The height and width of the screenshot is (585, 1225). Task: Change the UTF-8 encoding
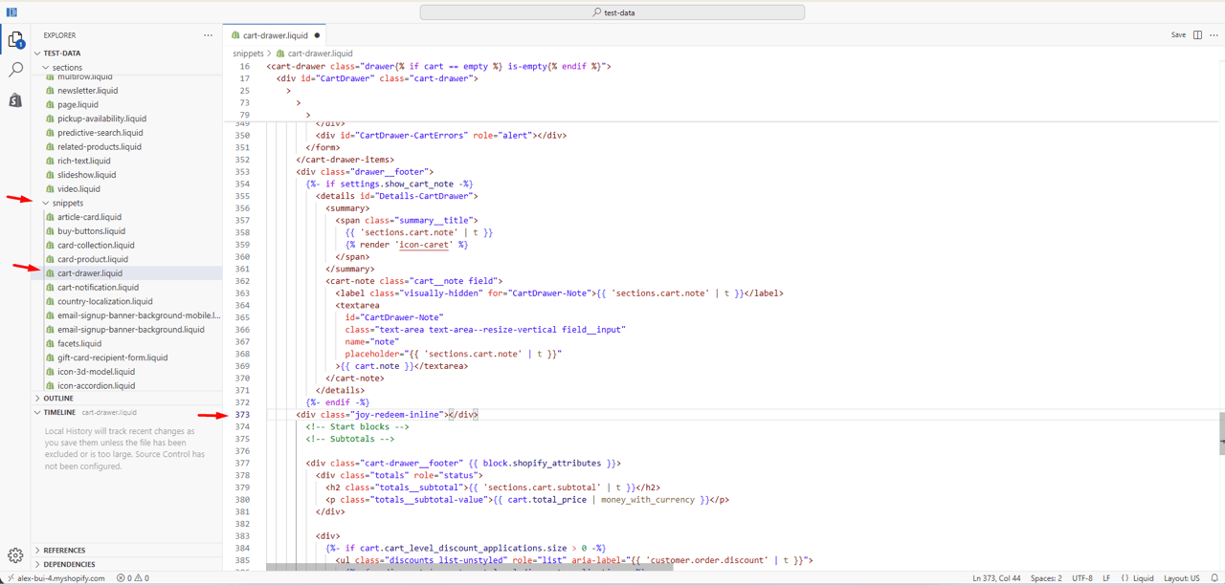pos(1081,578)
